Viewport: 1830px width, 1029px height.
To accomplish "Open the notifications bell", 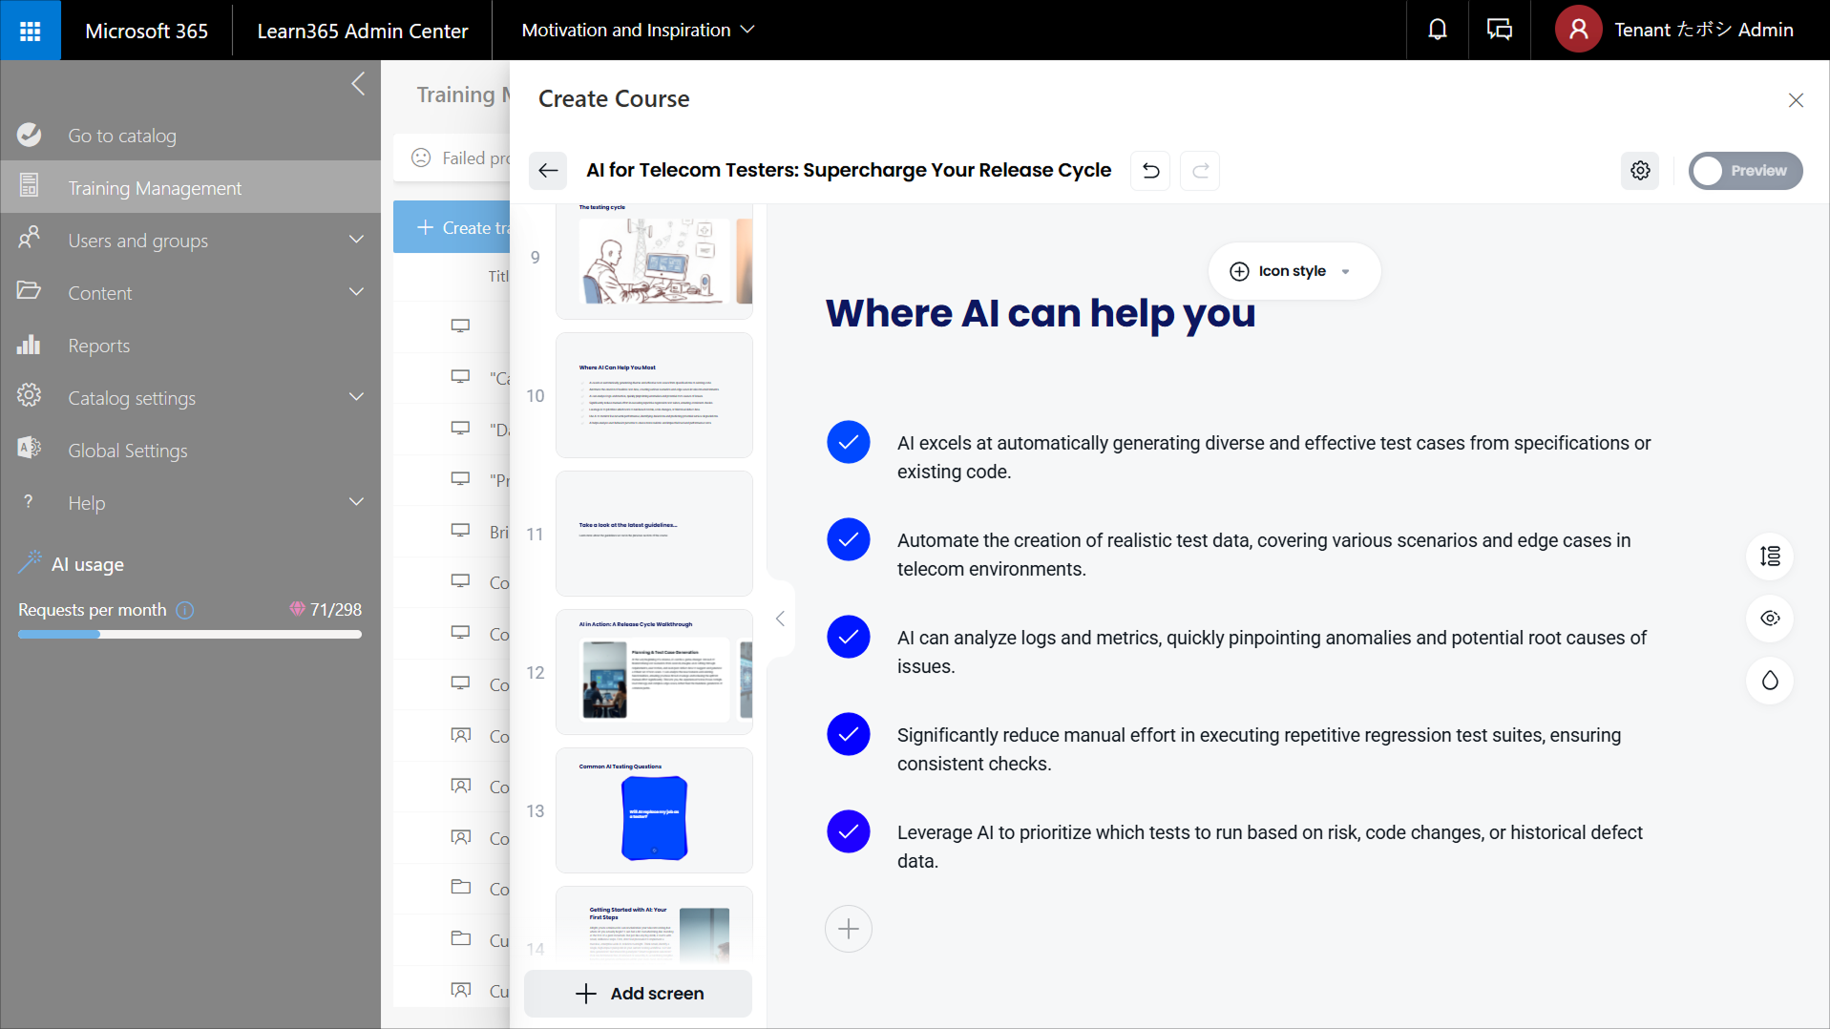I will [x=1437, y=30].
